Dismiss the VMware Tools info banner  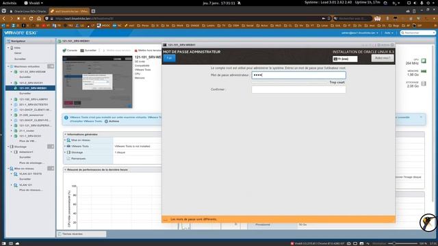pos(421,117)
